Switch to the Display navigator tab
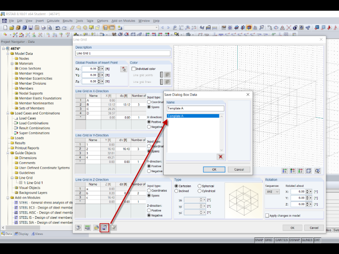339x254 pixels. 21,234
